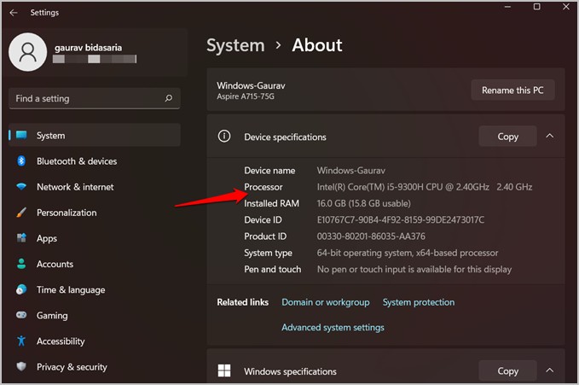The width and height of the screenshot is (579, 385).
Task: Click the 16.0 GB installed RAM value
Action: pyautogui.click(x=364, y=203)
